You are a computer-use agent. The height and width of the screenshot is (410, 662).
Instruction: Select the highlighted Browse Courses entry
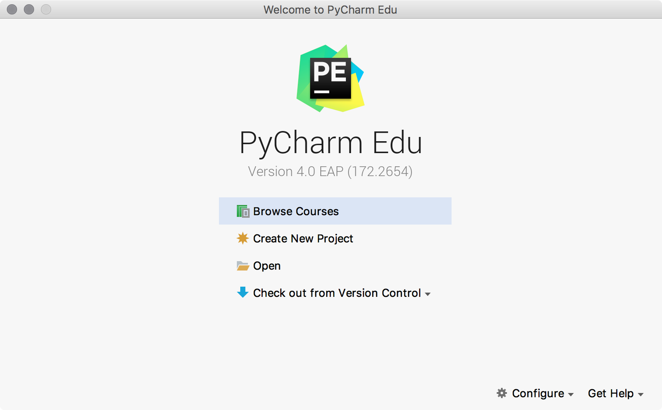[x=296, y=211]
